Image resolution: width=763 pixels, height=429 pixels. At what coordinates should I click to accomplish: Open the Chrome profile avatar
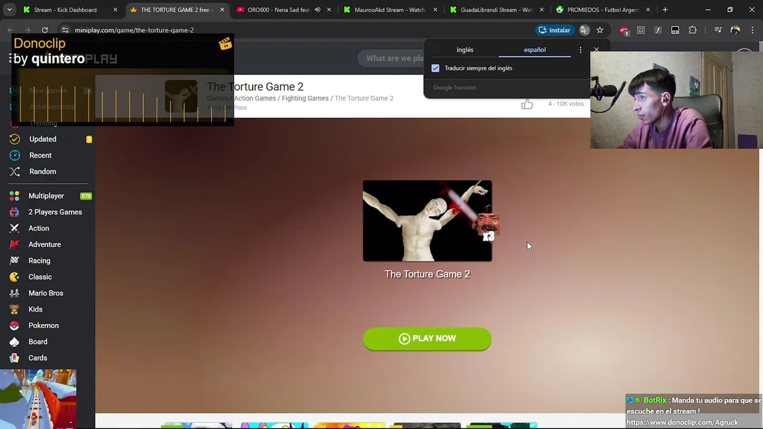click(x=735, y=30)
